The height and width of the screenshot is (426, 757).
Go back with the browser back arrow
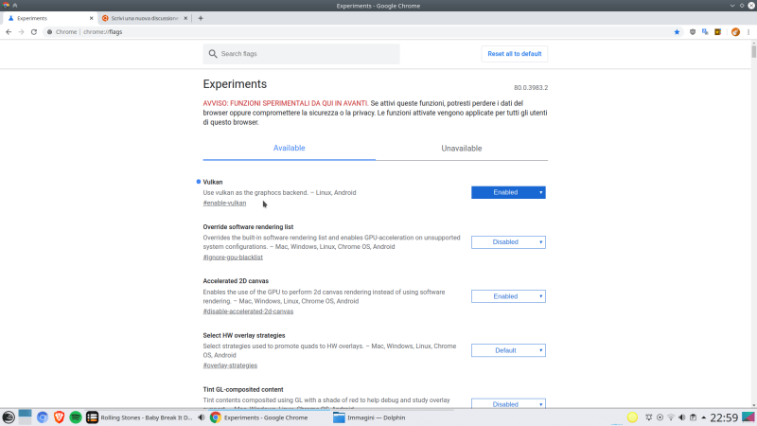pos(9,32)
